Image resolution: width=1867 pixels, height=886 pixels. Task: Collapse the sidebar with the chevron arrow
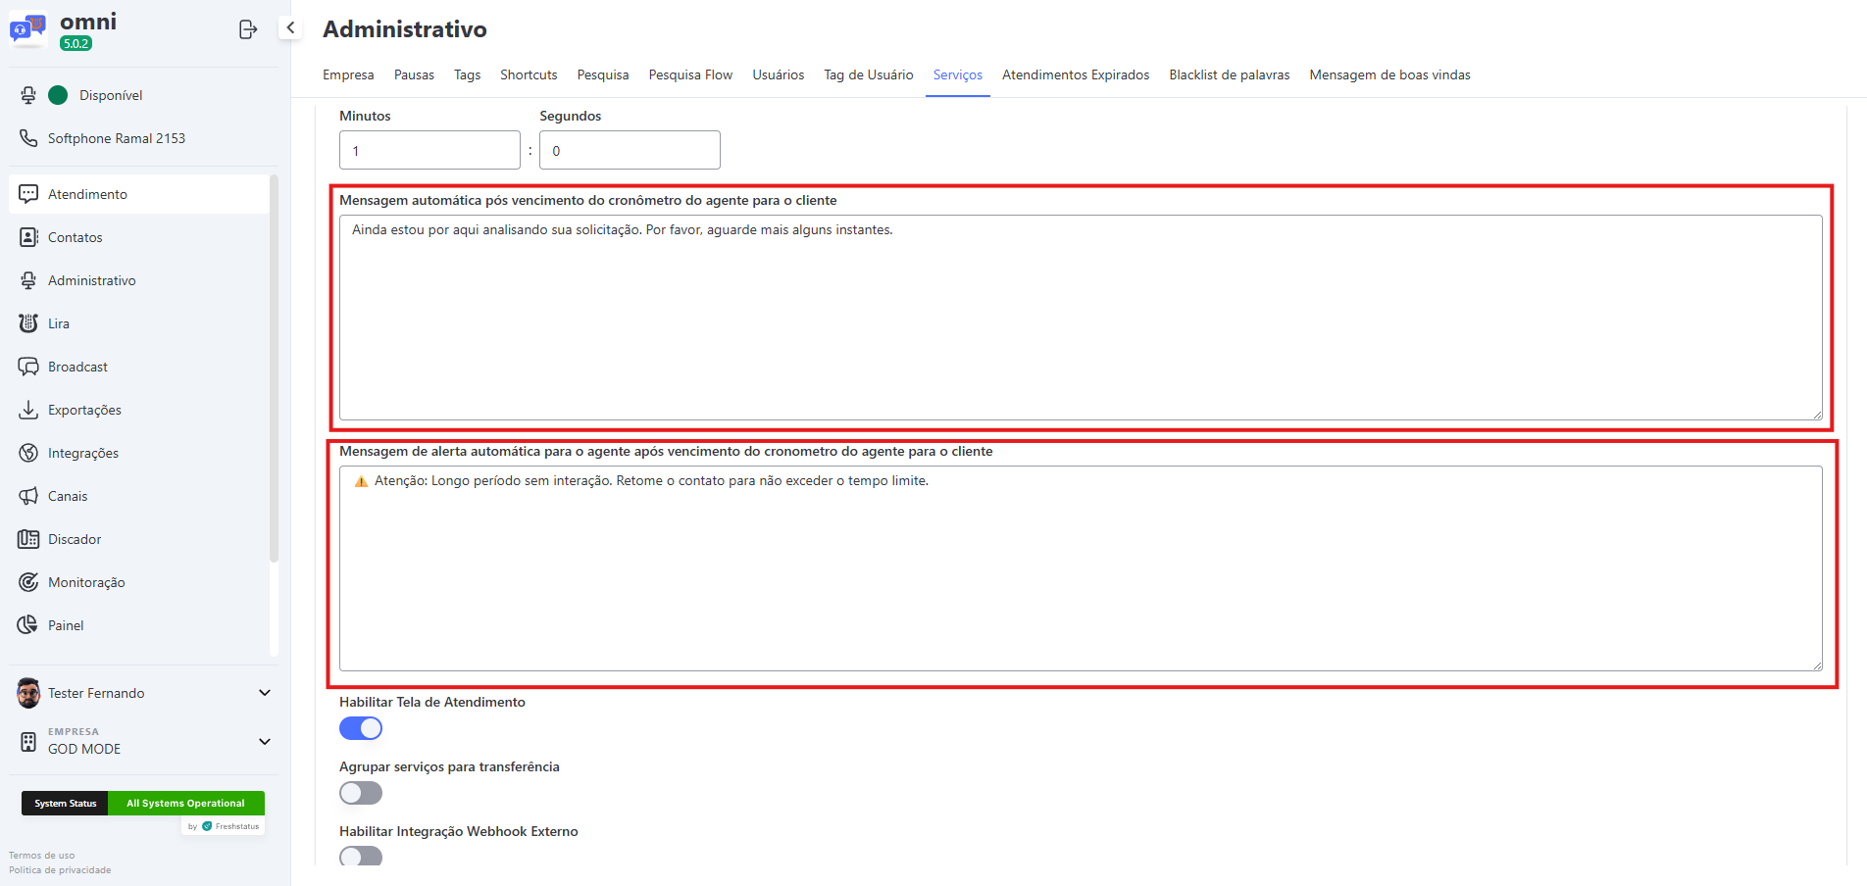289,28
